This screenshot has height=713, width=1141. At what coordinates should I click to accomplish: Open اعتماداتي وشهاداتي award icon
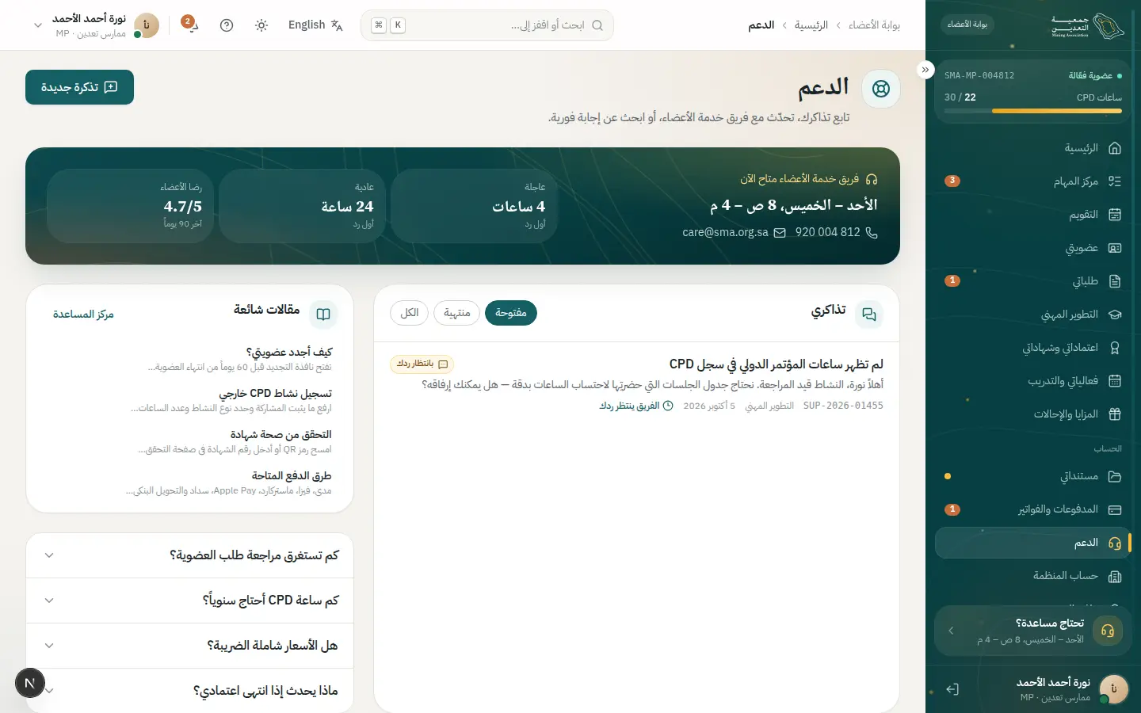[x=1115, y=348]
